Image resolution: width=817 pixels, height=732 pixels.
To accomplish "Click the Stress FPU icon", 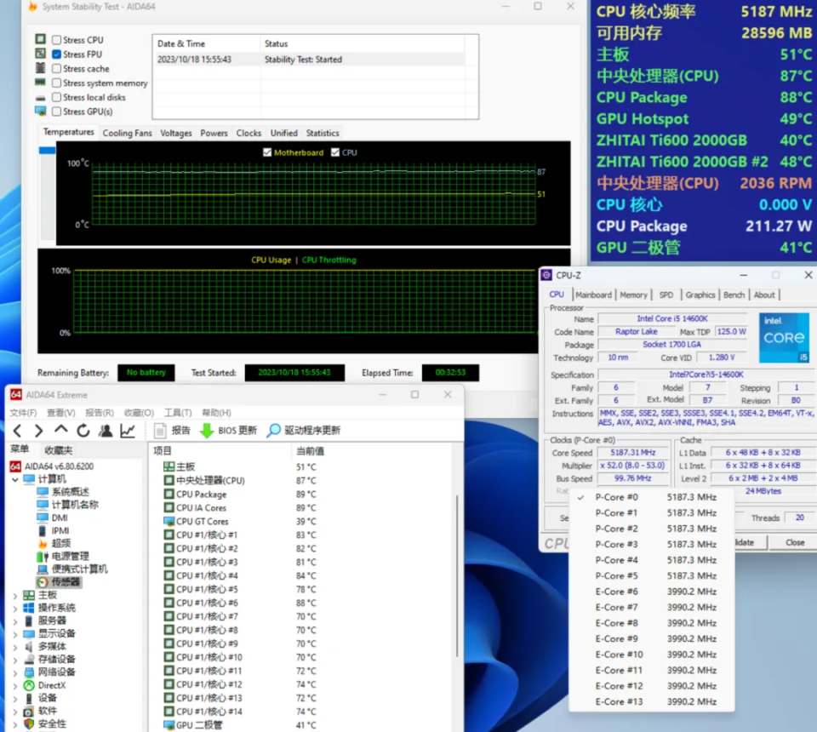I will click(40, 53).
